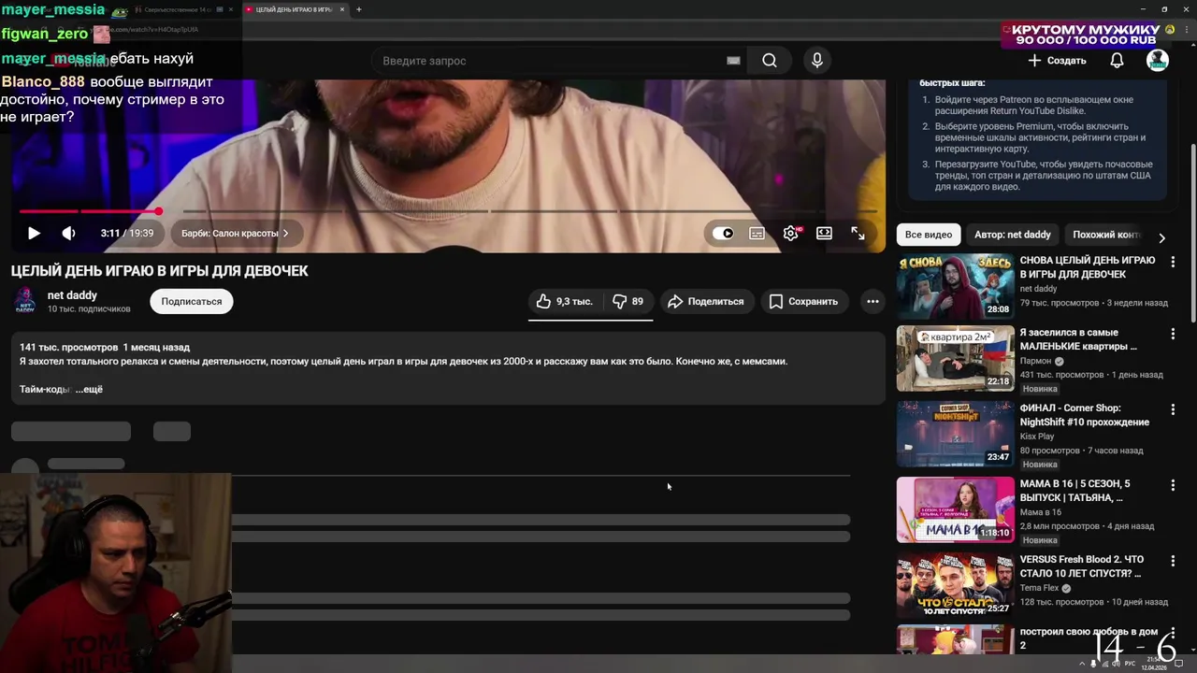Show more filter chips with arrow
The width and height of the screenshot is (1197, 673).
pos(1161,237)
